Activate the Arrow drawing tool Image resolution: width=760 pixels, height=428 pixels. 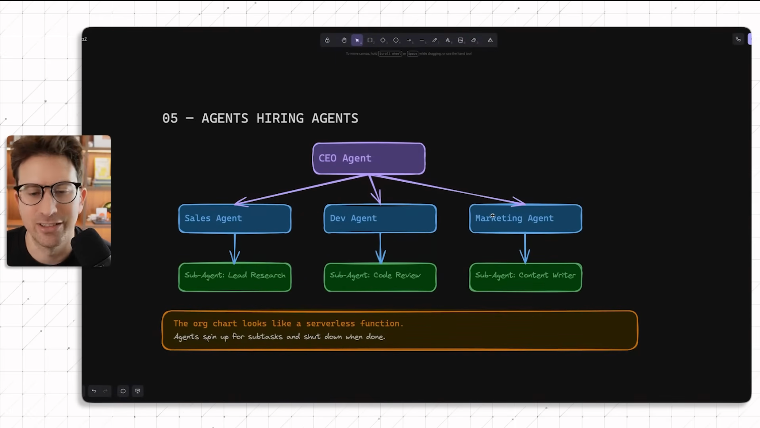409,40
